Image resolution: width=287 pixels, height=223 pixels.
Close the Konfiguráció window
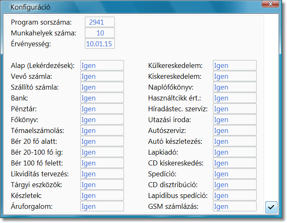pyautogui.click(x=270, y=4)
